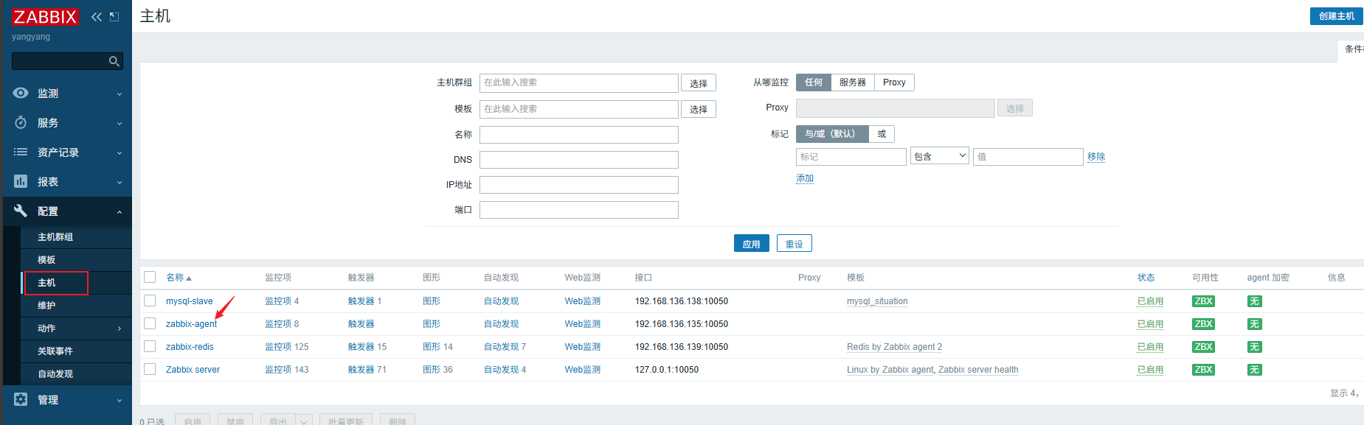Click 选择 button next to 模板
This screenshot has height=425, width=1364.
coord(699,109)
